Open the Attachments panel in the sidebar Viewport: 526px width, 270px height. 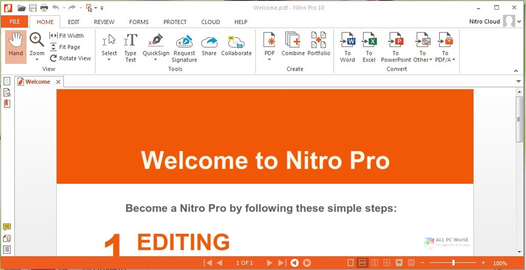(6, 239)
